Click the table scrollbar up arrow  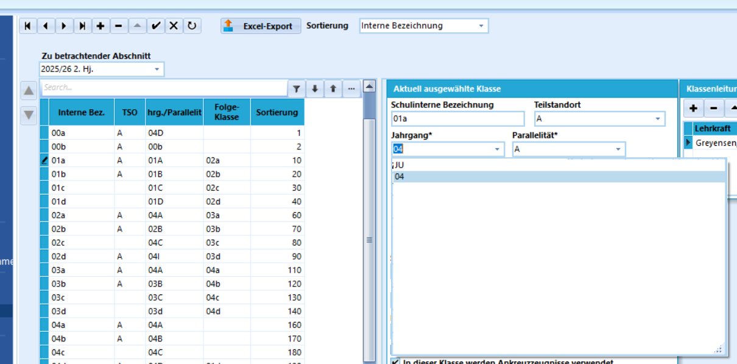(x=369, y=87)
